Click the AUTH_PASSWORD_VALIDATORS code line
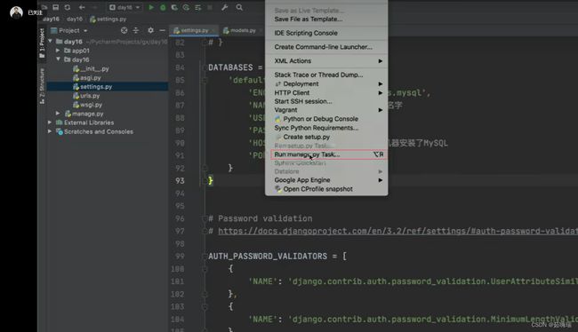This screenshot has width=578, height=332. click(x=277, y=257)
